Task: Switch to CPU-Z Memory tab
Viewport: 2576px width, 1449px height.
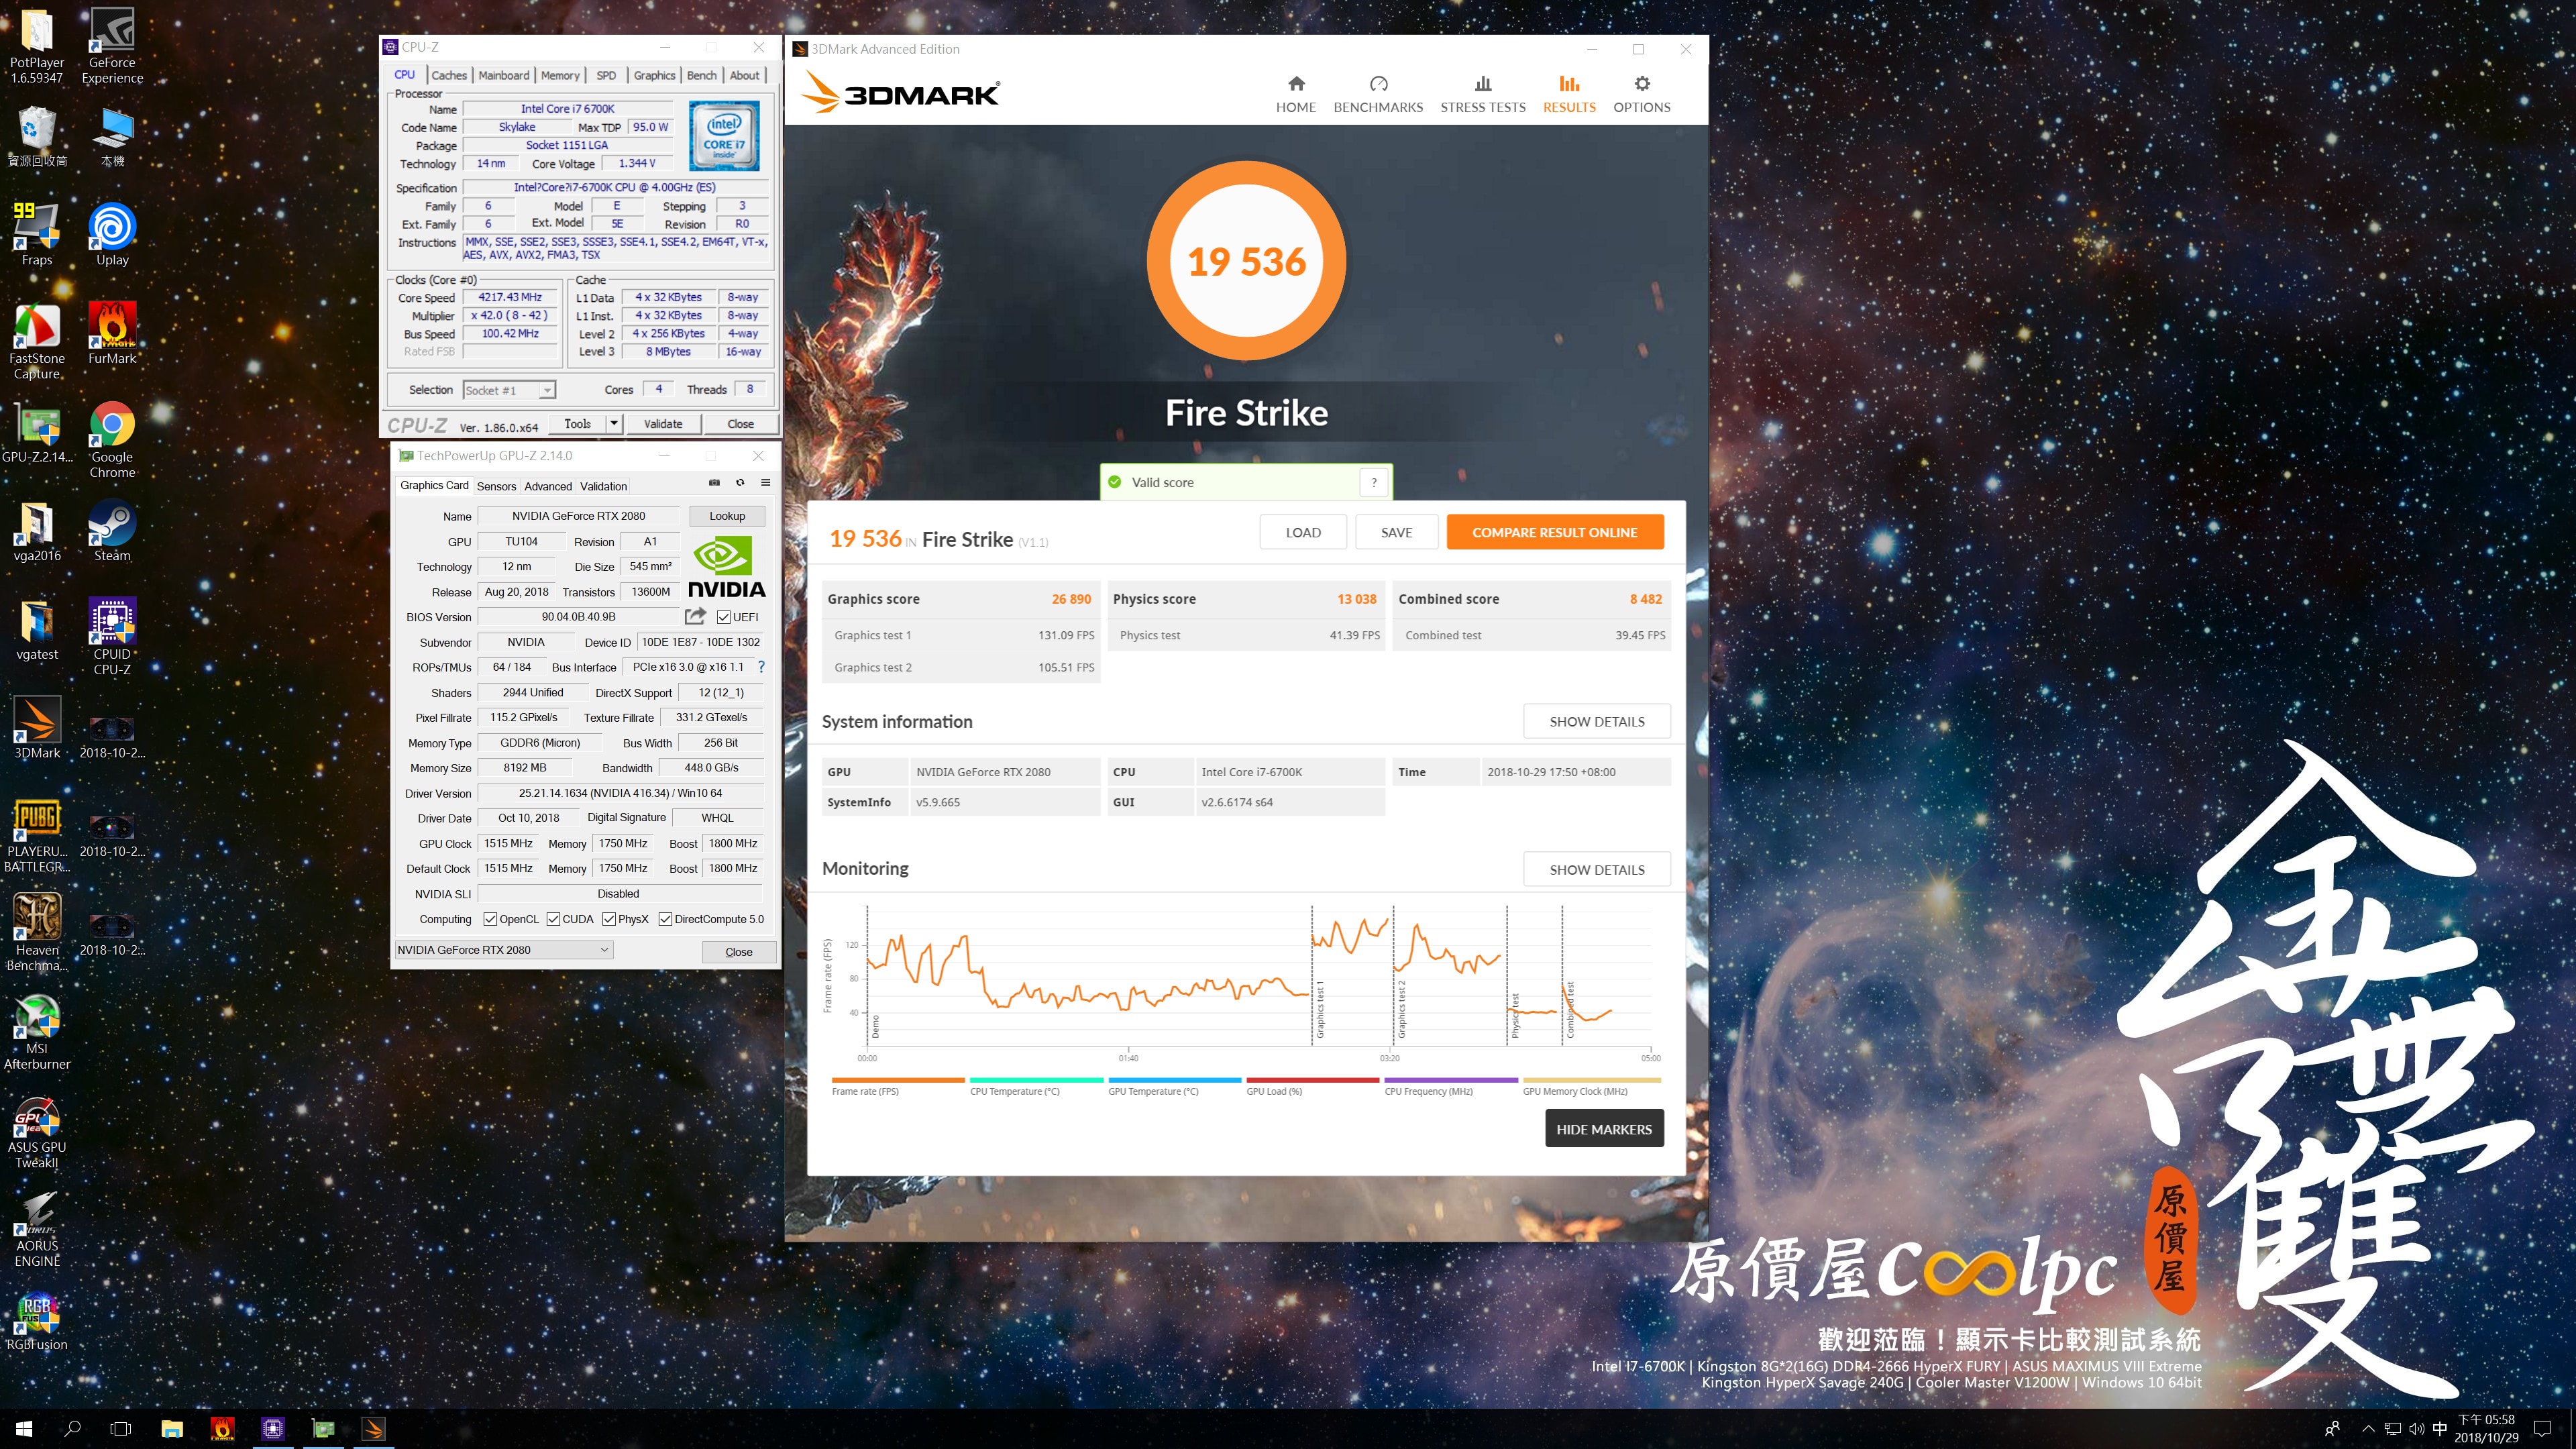Action: coord(560,75)
